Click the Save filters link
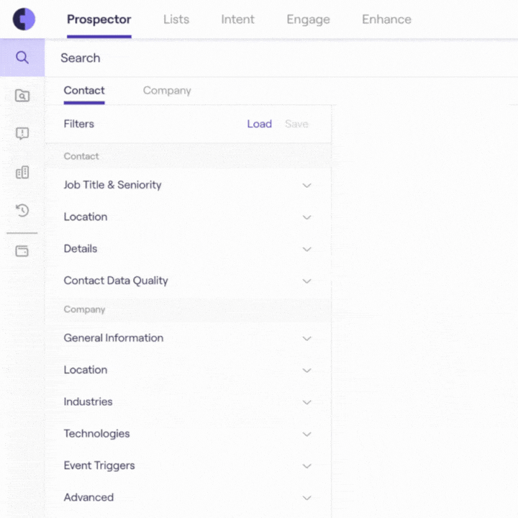Screen dimensions: 518x518 point(296,124)
